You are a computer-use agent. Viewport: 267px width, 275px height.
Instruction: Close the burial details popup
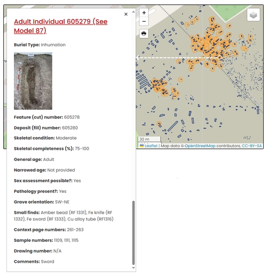point(126,14)
